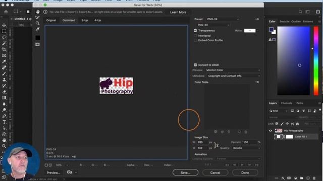Open the Preset options menu icon

tap(257, 19)
